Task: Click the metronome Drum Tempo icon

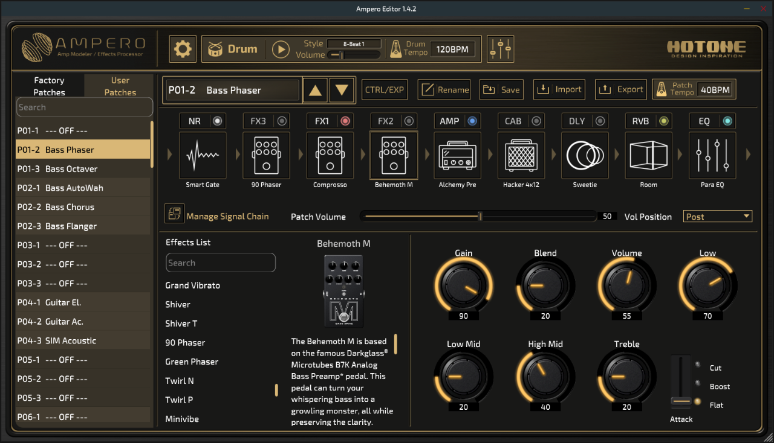Action: coord(396,49)
